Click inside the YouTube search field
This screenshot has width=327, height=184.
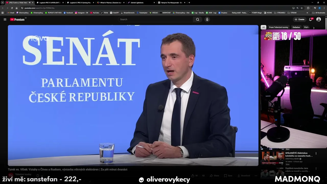click(x=156, y=19)
